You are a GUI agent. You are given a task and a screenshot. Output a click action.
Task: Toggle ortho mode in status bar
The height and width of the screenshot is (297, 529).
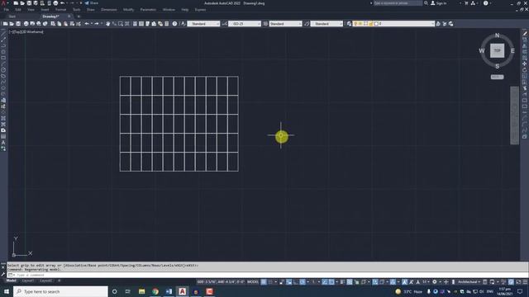[x=296, y=282]
